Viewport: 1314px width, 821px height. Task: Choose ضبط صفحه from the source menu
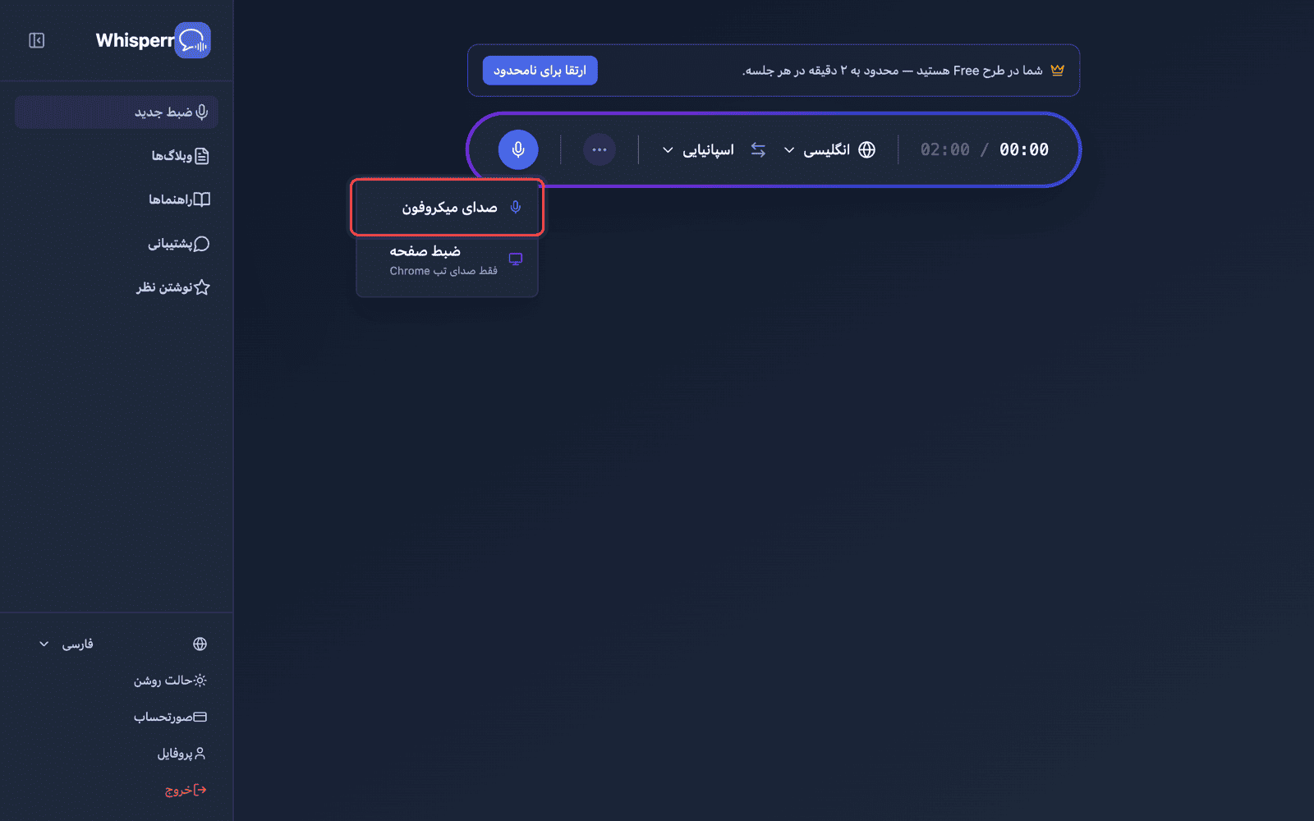tap(448, 259)
